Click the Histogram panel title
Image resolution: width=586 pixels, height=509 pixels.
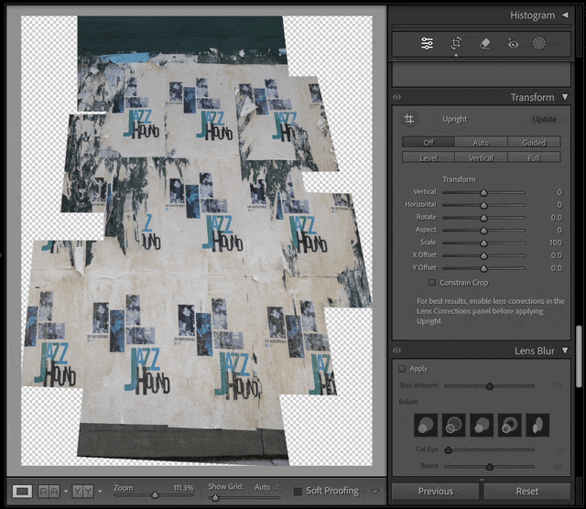[x=533, y=16]
